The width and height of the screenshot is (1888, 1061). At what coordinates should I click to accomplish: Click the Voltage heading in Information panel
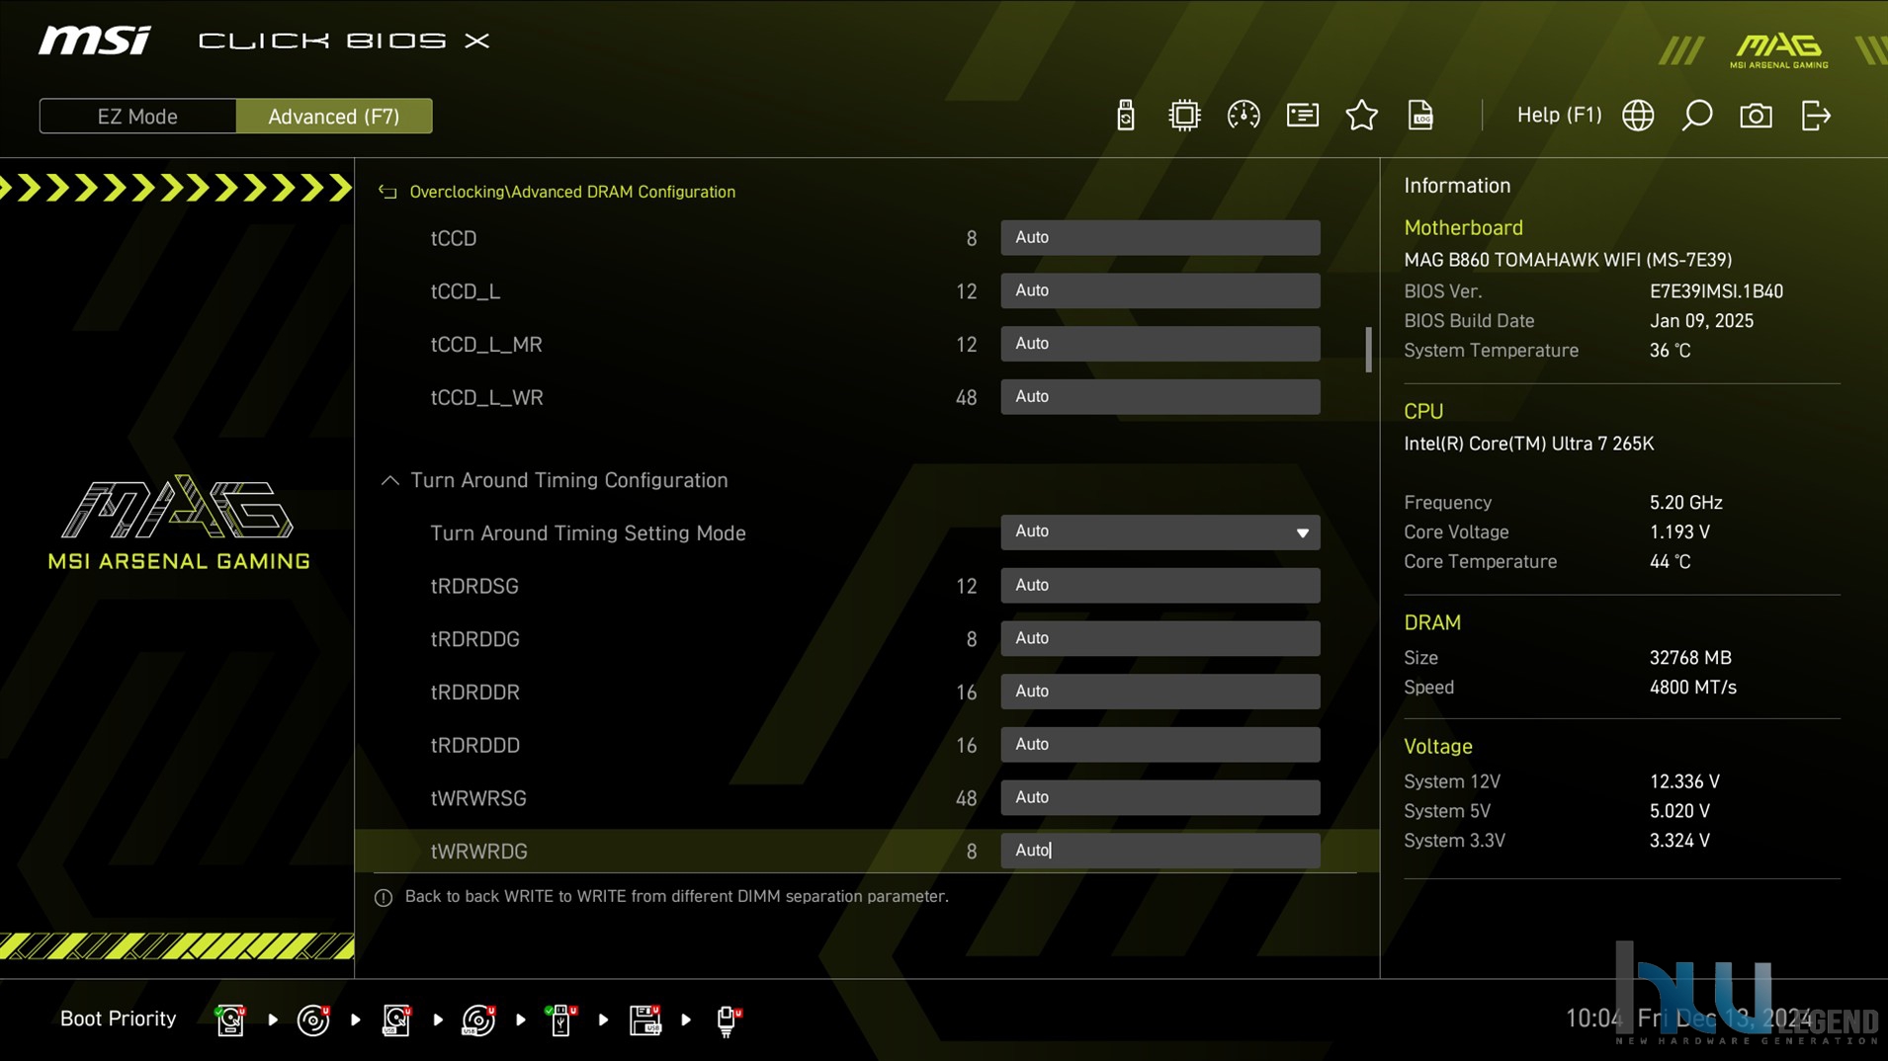[x=1438, y=747]
